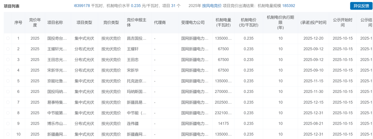Click project name 京能吐鲁… in row 5
Image resolution: width=373 pixels, height=139 pixels.
(57, 81)
